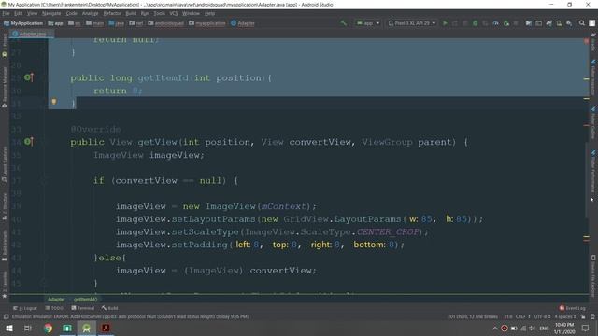Screen dimensions: 598x336
Task: Click the editor vertical scrollbar
Action: tap(587, 180)
